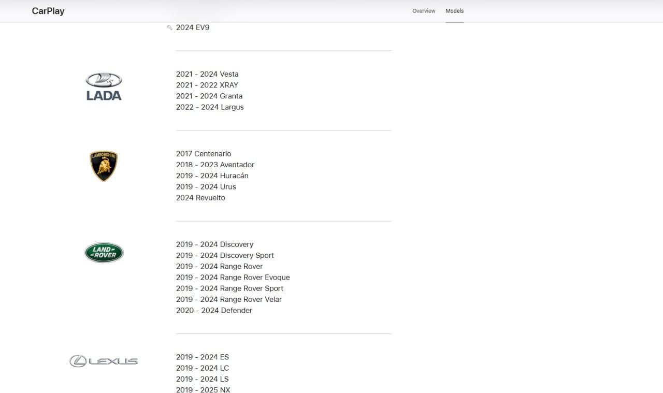Screen dimensions: 663x393
Task: Click the 2024 EV9 entry
Action: click(x=193, y=27)
